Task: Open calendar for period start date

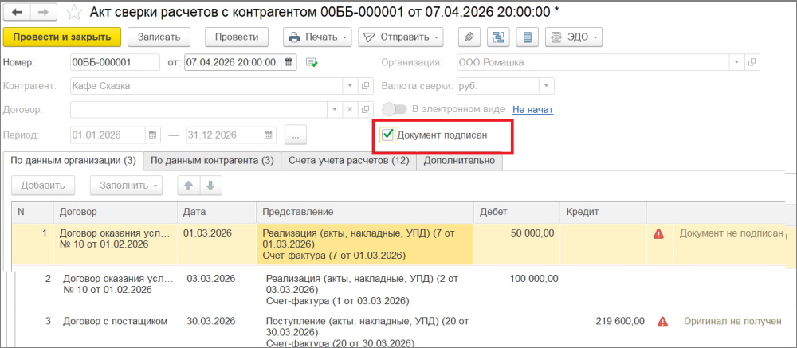Action: 153,135
